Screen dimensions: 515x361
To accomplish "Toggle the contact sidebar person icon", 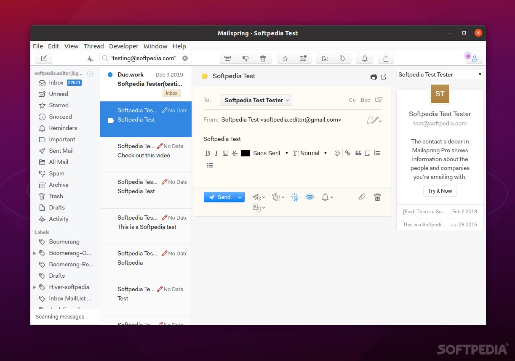I will coord(475,58).
